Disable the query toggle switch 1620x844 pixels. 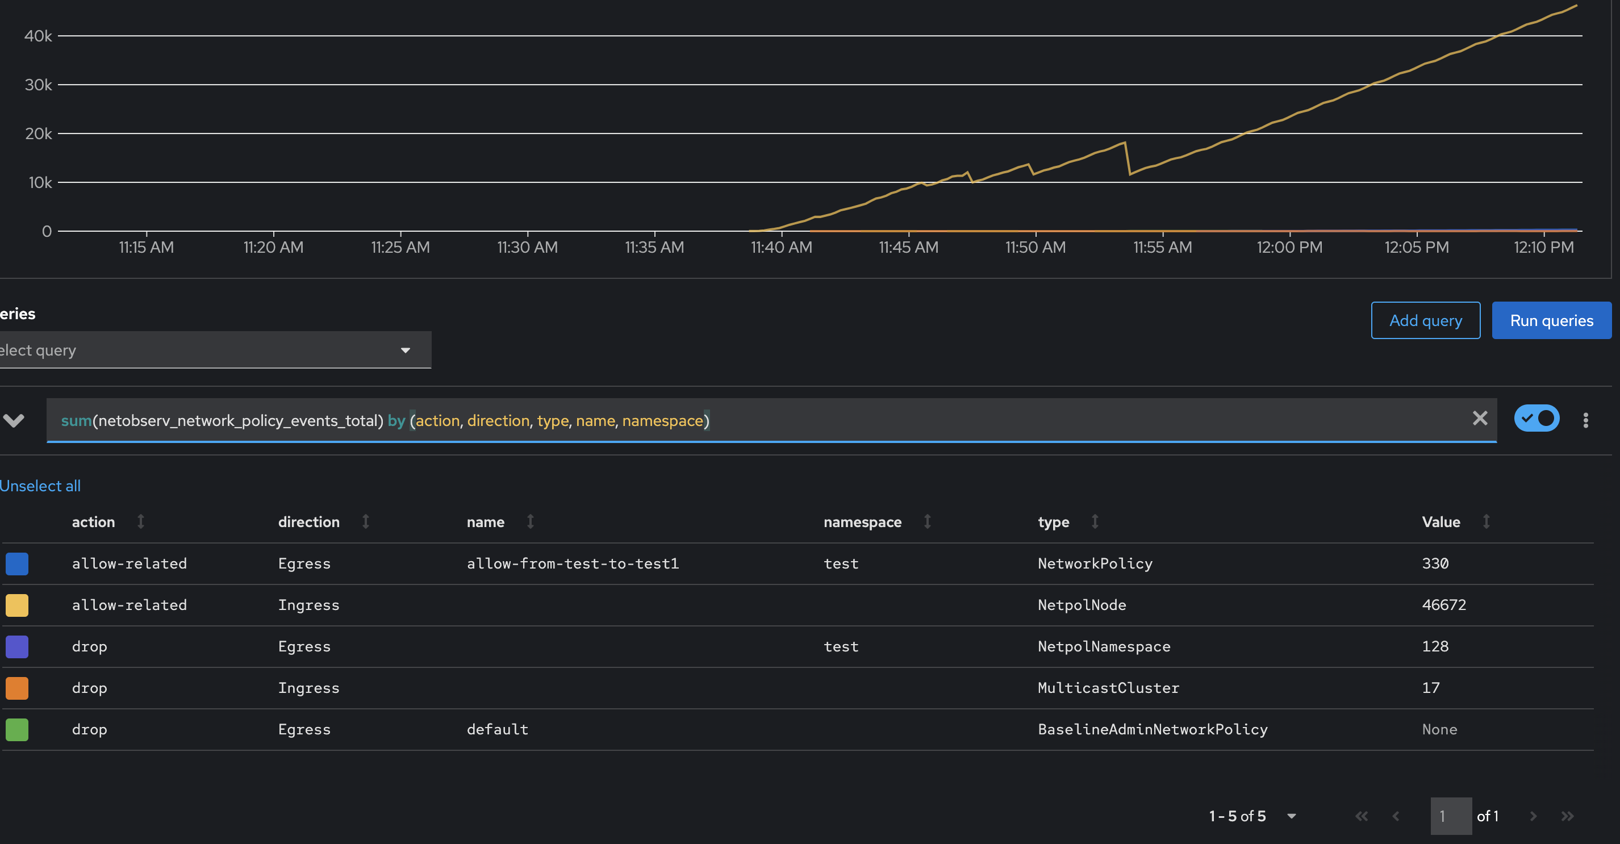point(1537,418)
